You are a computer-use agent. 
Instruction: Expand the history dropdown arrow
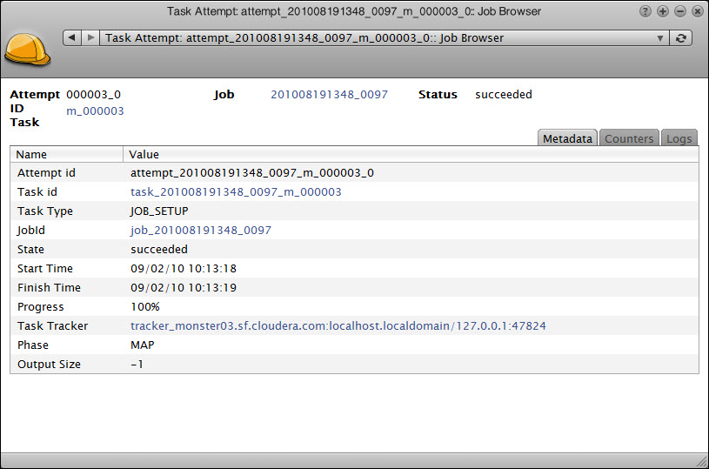tap(659, 38)
